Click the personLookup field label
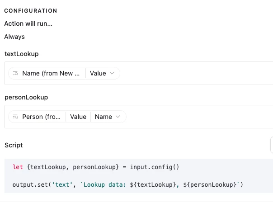Screen dimensions: 273x203 click(x=26, y=97)
